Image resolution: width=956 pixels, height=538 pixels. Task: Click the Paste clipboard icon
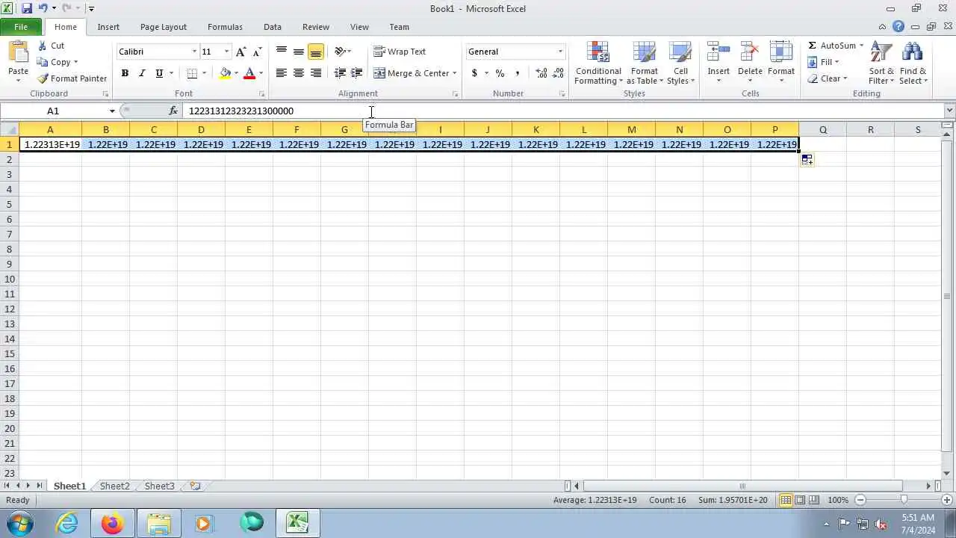pos(18,54)
